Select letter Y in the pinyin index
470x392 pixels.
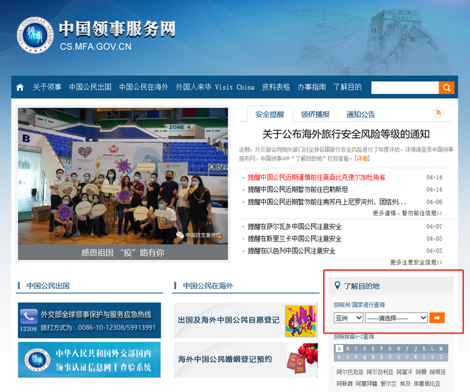click(x=432, y=357)
